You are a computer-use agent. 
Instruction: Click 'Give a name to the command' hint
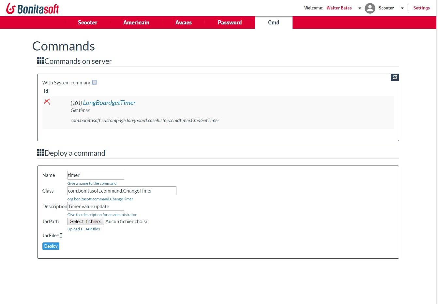point(92,183)
